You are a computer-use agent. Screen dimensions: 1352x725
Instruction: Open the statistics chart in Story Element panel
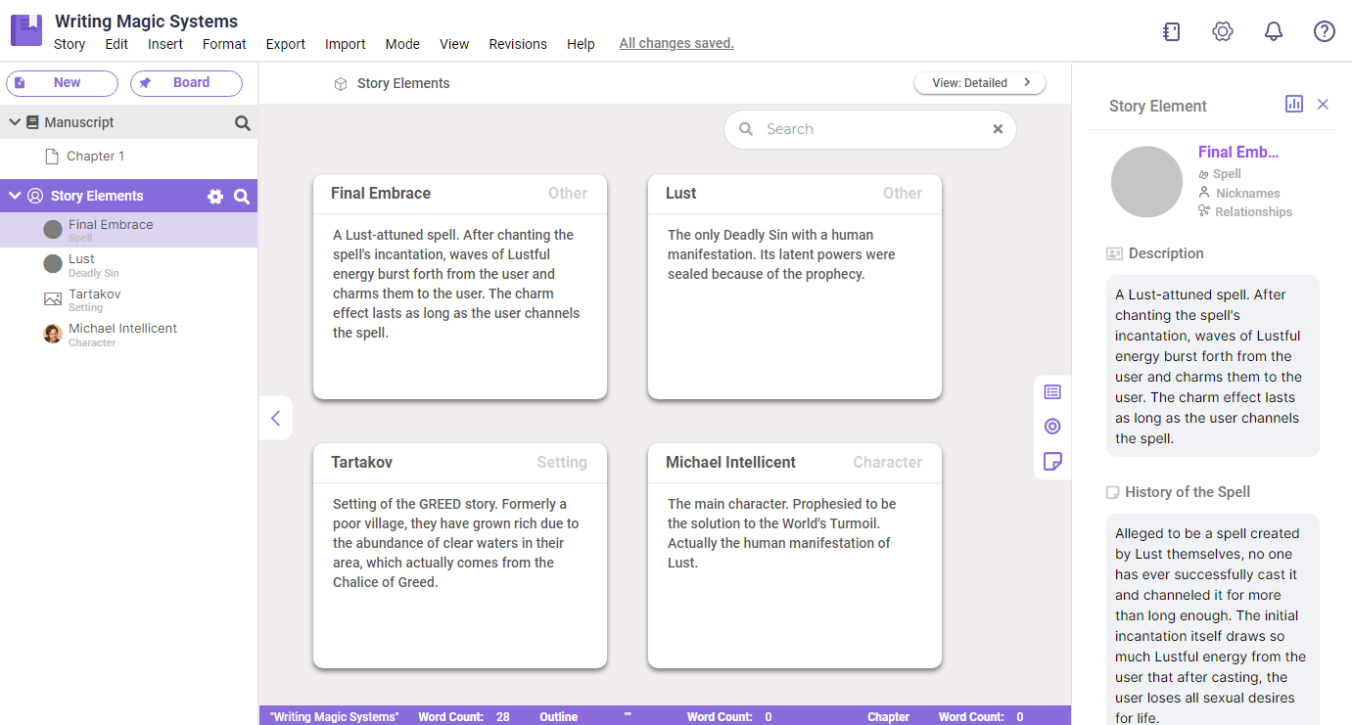click(x=1294, y=104)
